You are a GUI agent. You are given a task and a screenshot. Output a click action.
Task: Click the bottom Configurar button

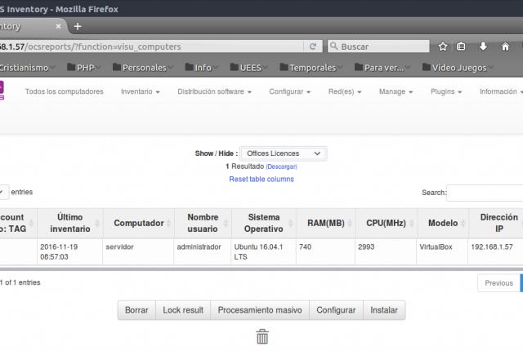pos(336,310)
